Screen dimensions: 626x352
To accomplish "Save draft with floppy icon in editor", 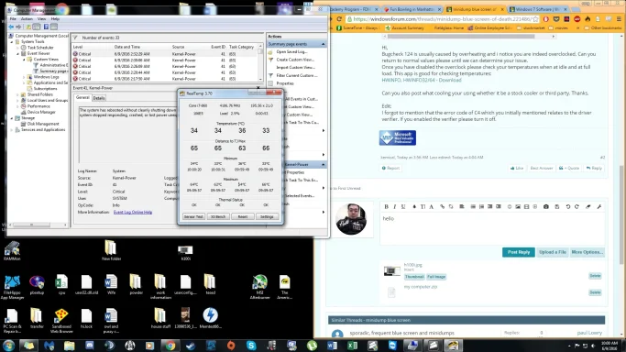I will click(x=557, y=207).
